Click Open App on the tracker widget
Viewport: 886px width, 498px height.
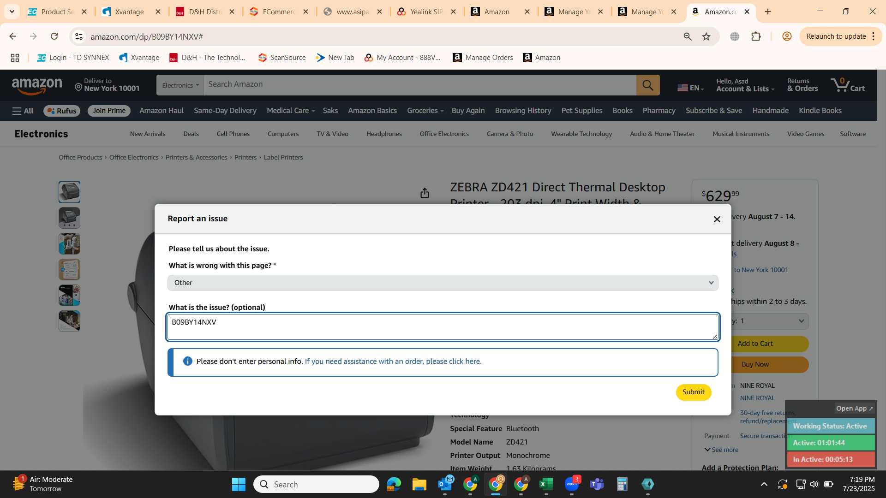[854, 409]
